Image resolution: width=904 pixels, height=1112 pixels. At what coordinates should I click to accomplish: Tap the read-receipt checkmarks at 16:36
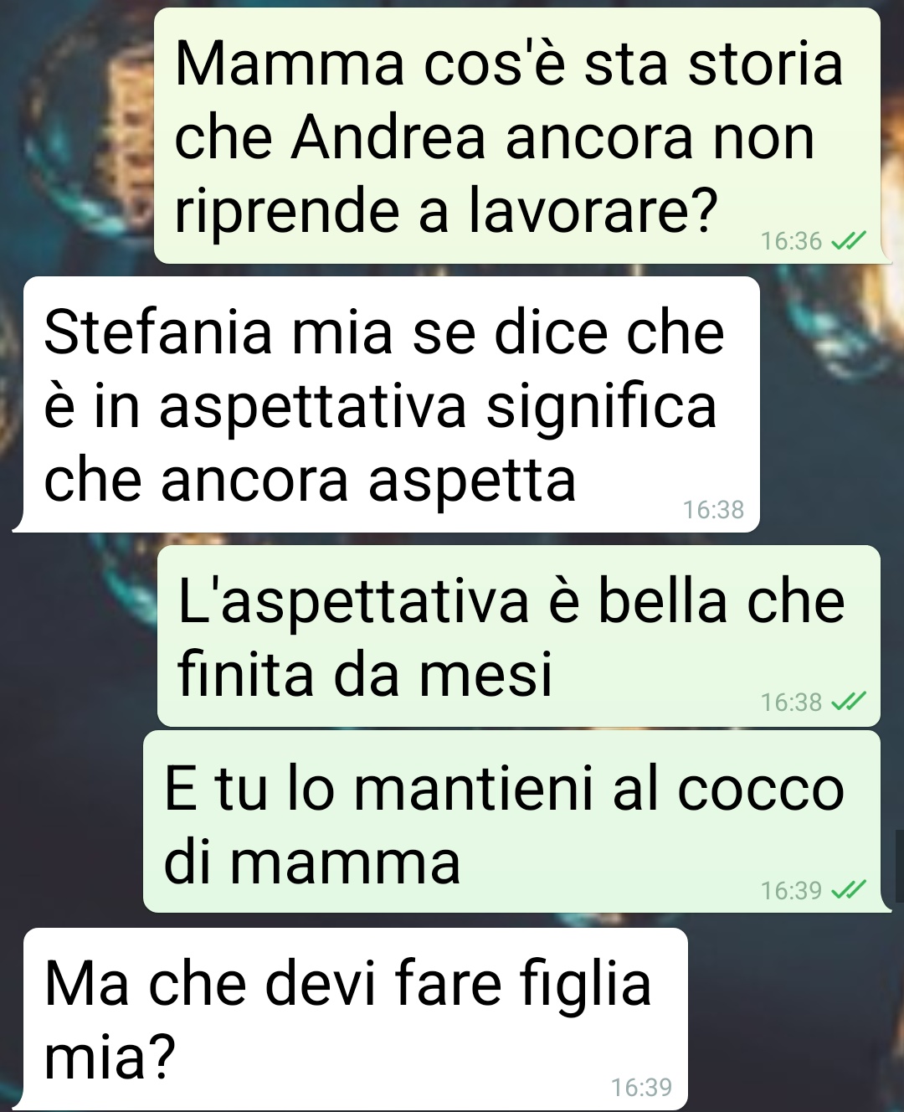[848, 241]
